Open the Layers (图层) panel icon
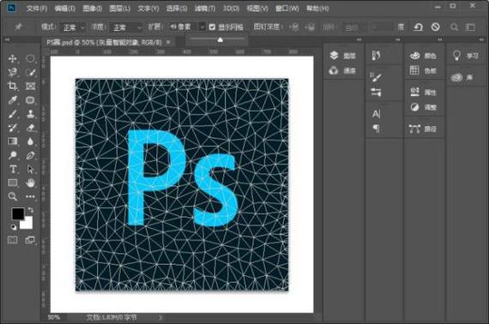Image resolution: width=489 pixels, height=324 pixels. click(342, 56)
